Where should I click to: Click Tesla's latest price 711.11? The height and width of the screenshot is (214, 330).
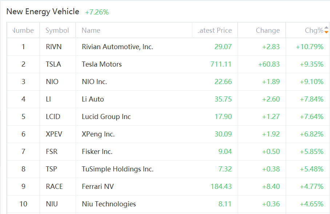click(x=221, y=64)
